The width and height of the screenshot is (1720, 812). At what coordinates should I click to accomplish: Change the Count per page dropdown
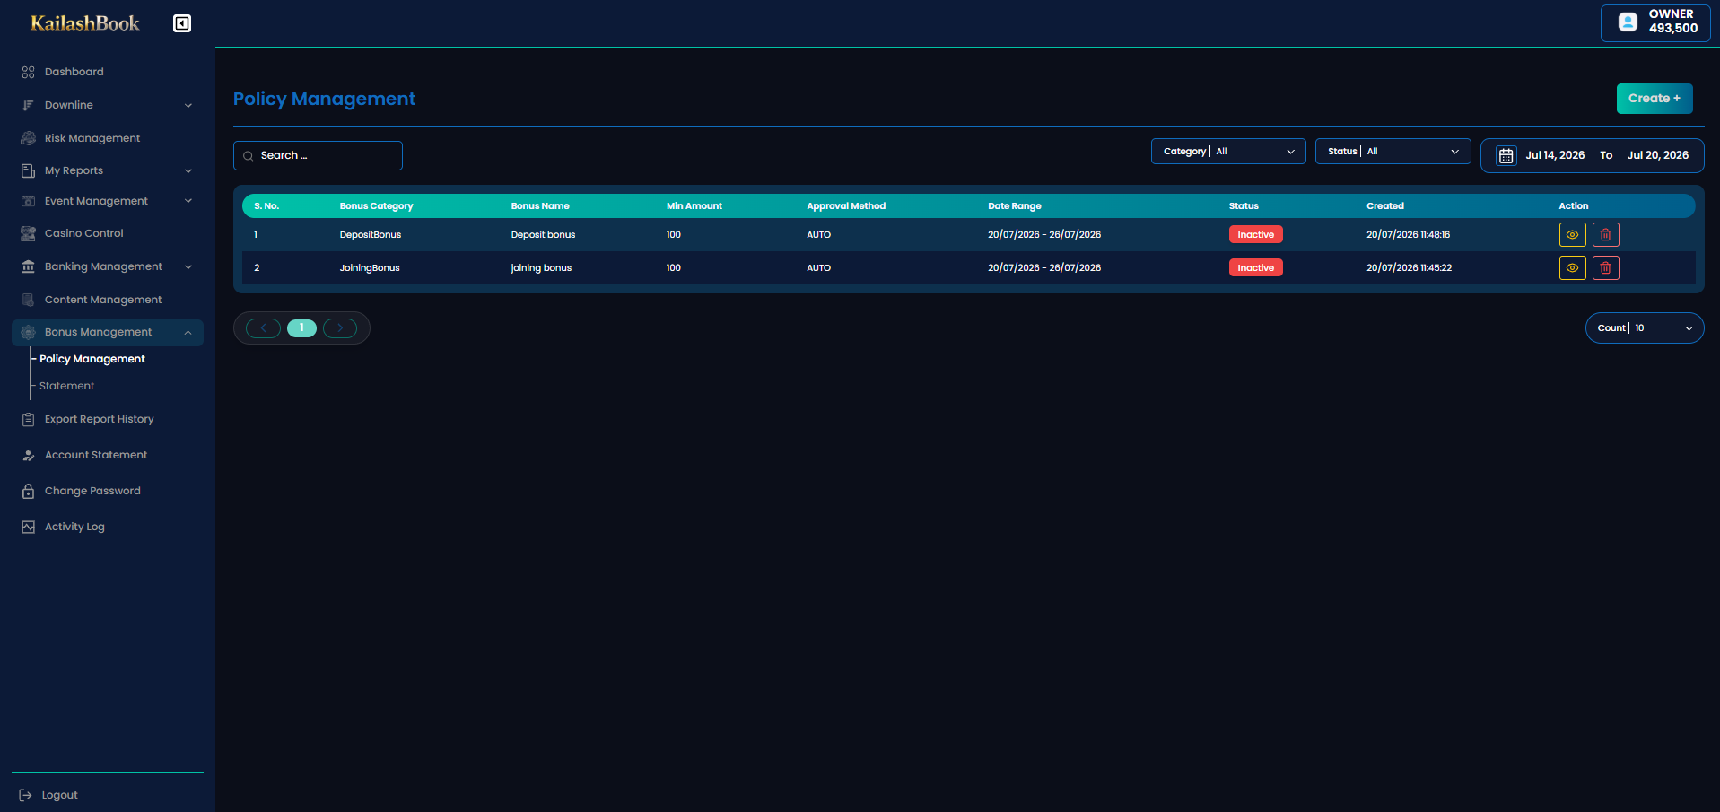1644,328
